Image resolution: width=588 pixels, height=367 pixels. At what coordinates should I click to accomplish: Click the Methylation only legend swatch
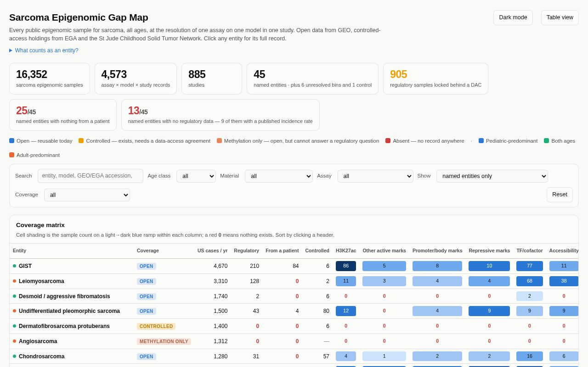(x=220, y=141)
